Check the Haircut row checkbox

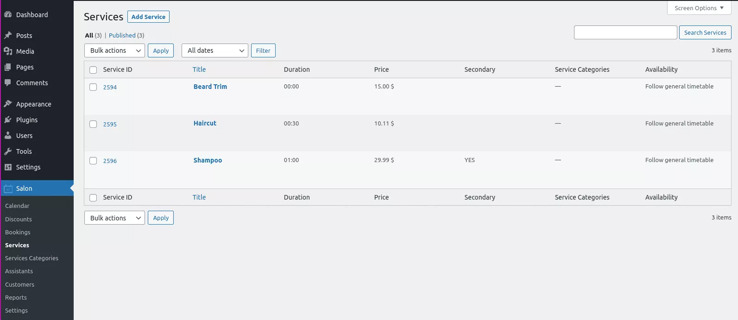tap(93, 124)
